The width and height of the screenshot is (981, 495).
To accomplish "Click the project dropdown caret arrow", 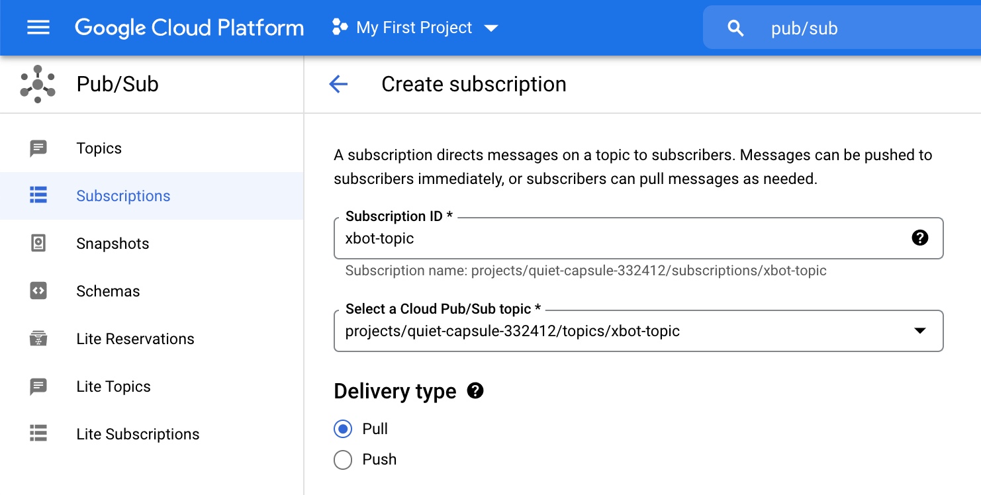I will 490,28.
